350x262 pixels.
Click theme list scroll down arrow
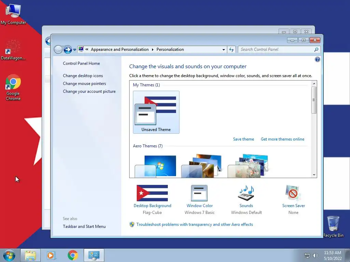314,175
